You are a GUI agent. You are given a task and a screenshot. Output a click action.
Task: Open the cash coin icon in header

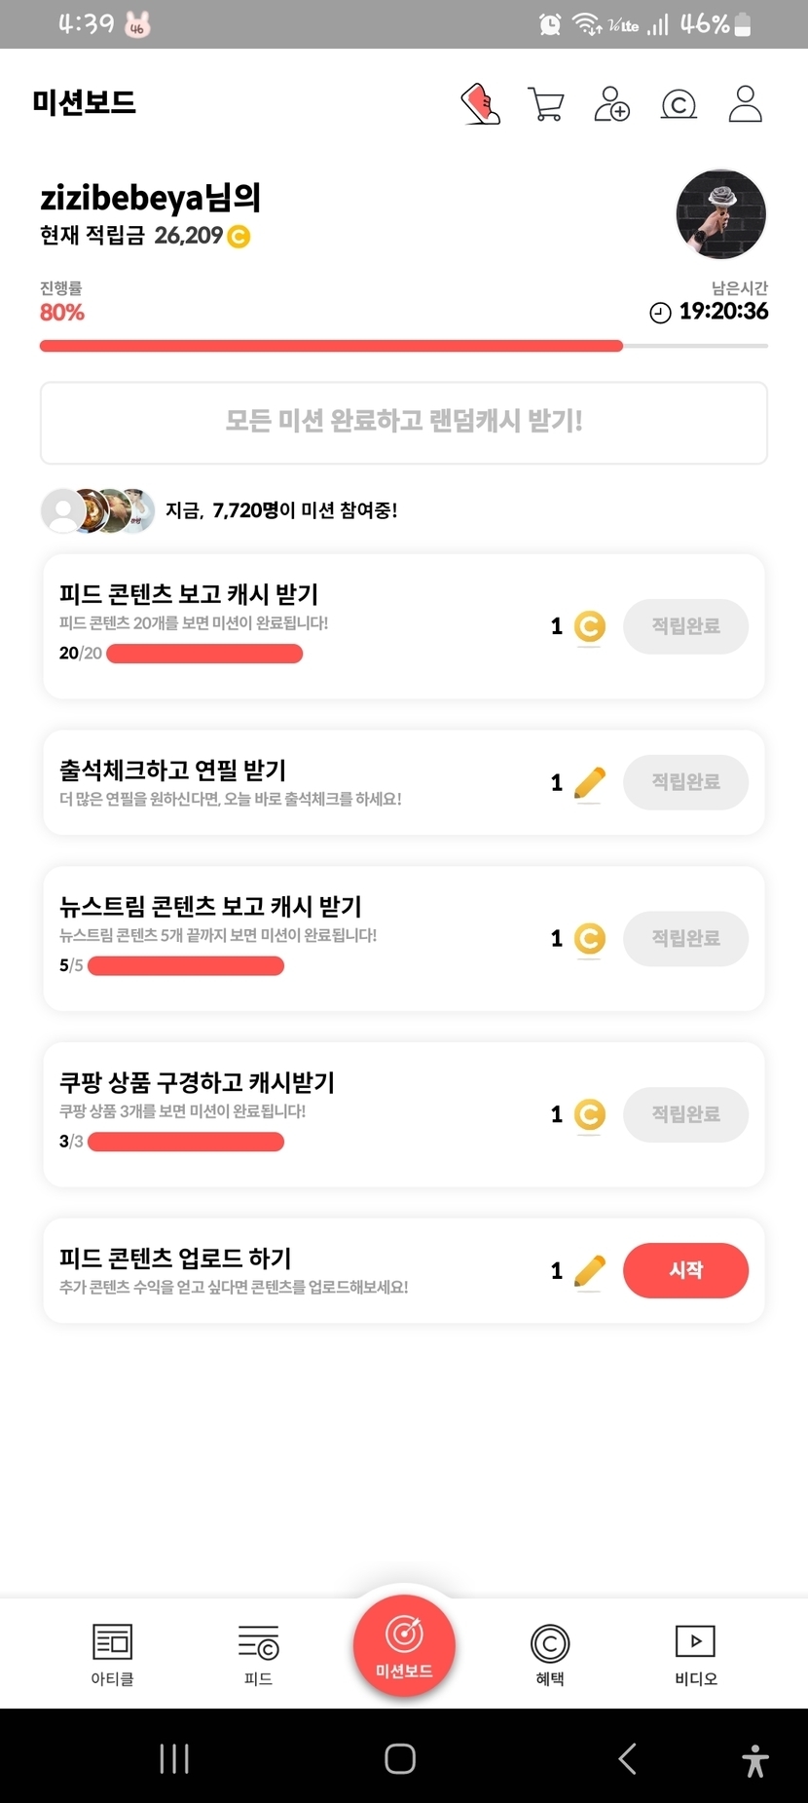click(x=679, y=104)
